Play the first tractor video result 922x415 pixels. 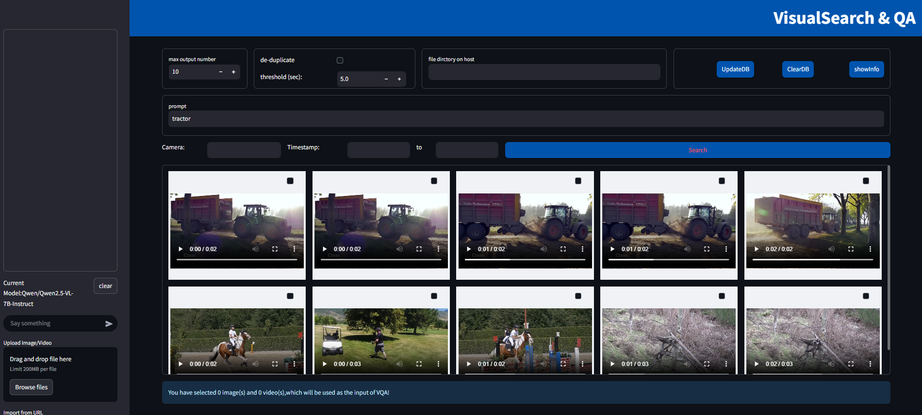coord(181,249)
